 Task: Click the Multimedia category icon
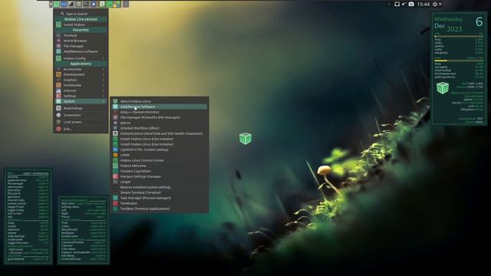pos(58,85)
